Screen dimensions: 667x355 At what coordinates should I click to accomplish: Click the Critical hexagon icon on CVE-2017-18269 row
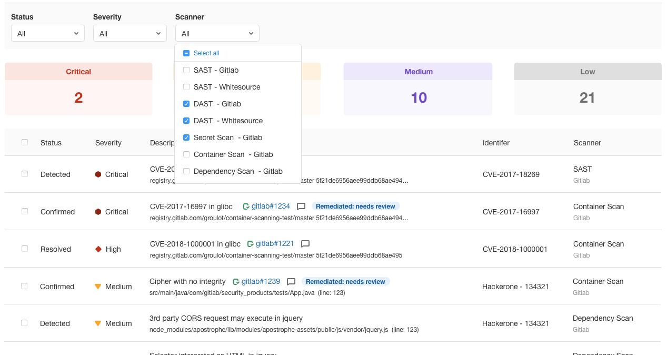click(x=98, y=174)
